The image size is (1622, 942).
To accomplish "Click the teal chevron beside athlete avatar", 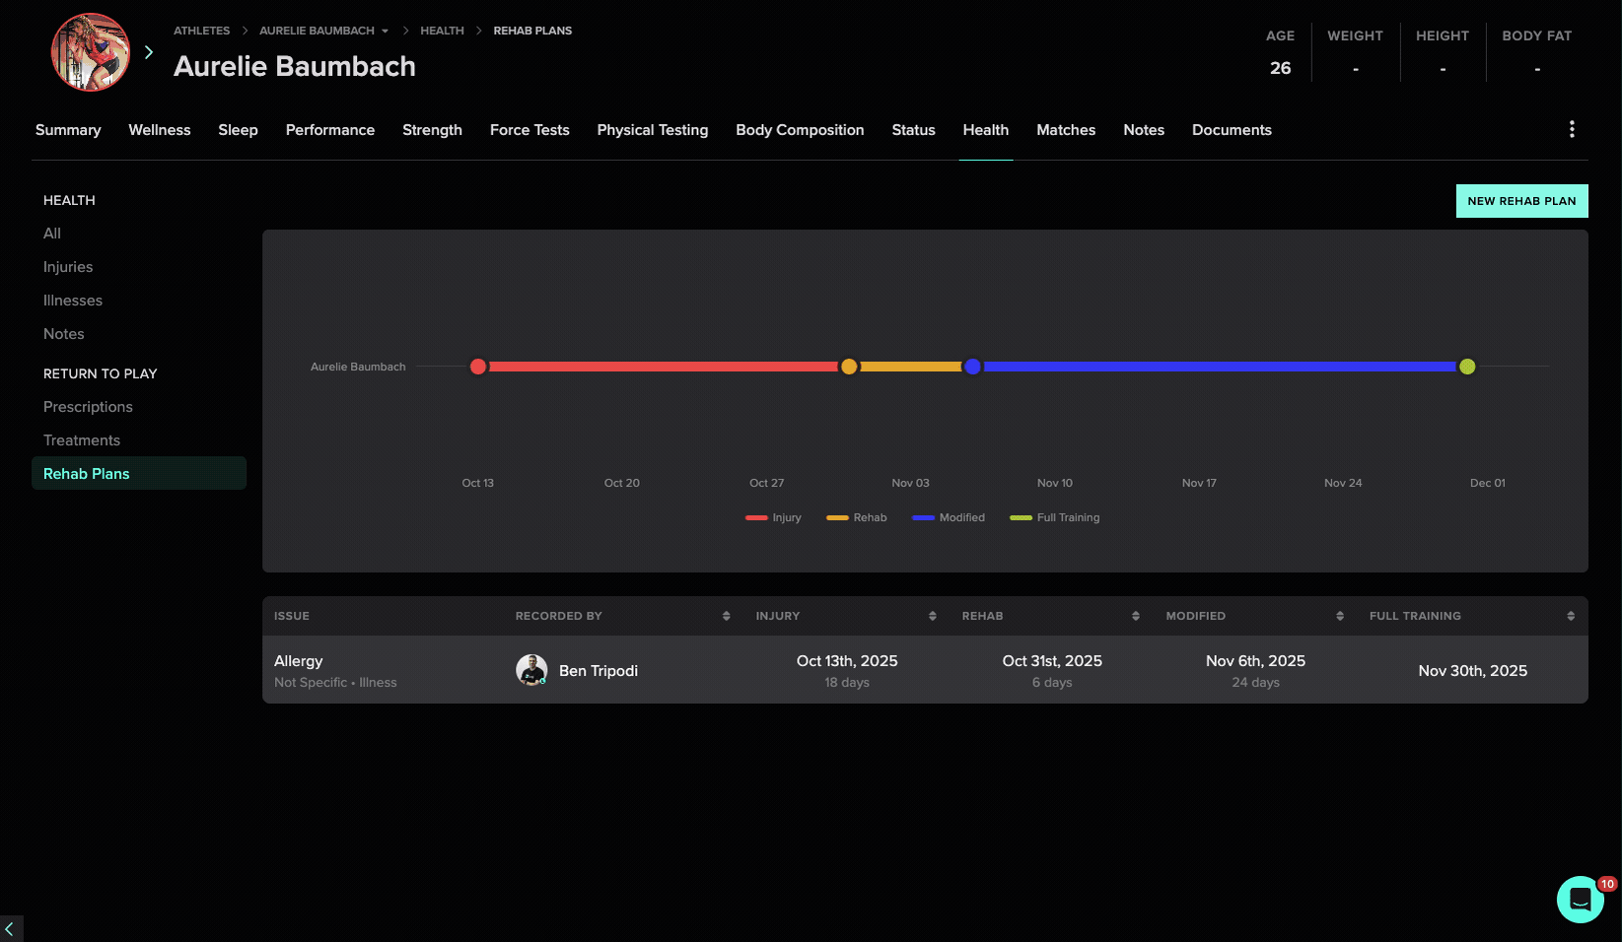I will click(x=149, y=52).
